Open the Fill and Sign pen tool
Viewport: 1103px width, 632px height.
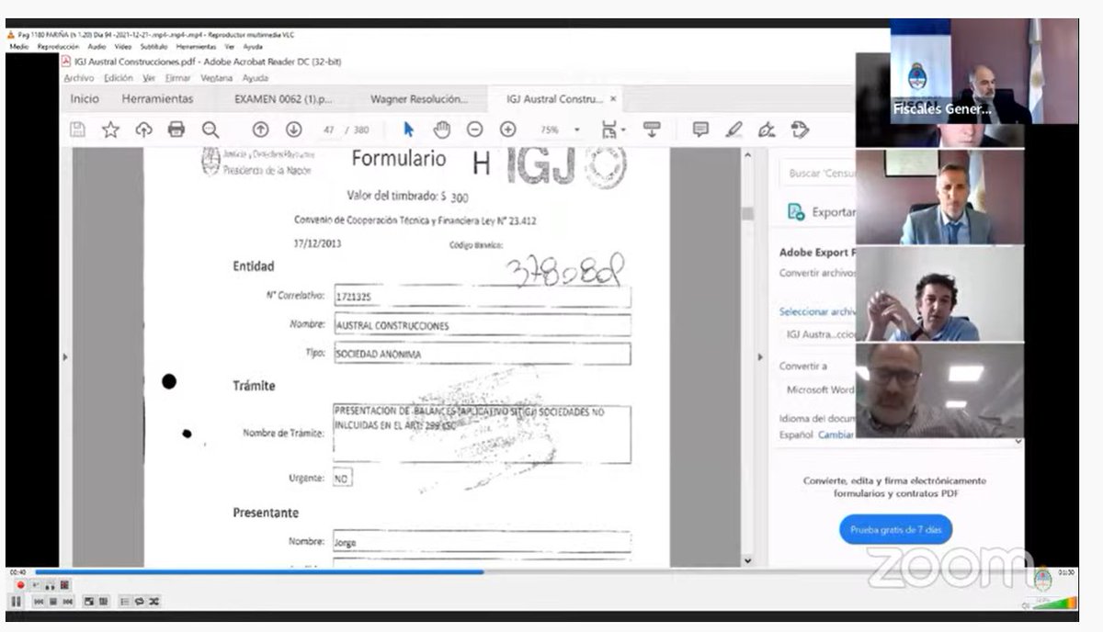pos(767,130)
